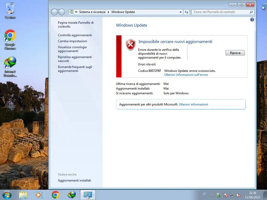This screenshot has width=267, height=200.
Task: Click the green shield tray icon
Action: coord(218,195)
